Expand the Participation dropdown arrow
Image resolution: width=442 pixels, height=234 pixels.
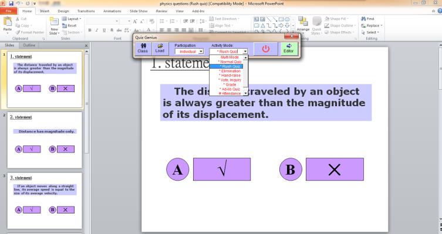[201, 52]
